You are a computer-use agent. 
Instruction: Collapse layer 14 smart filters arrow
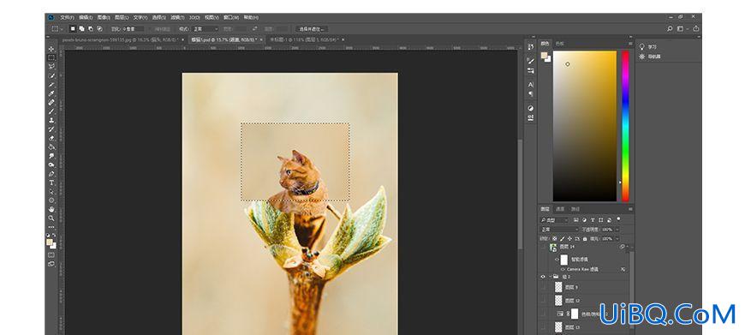pos(628,247)
